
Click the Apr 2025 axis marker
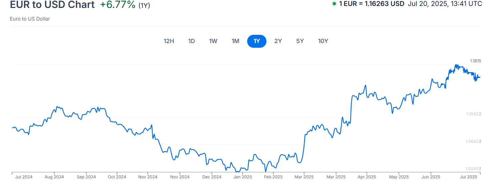click(367, 177)
